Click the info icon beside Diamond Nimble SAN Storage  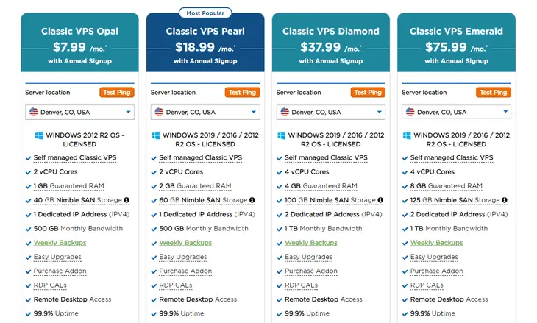click(378, 200)
